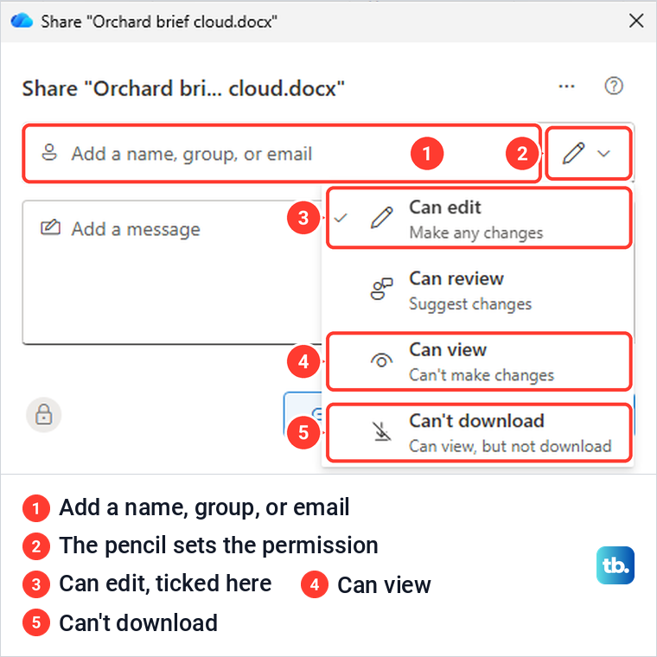Select the Can edit permission option
Viewport: 657px width, 657px height.
(479, 219)
